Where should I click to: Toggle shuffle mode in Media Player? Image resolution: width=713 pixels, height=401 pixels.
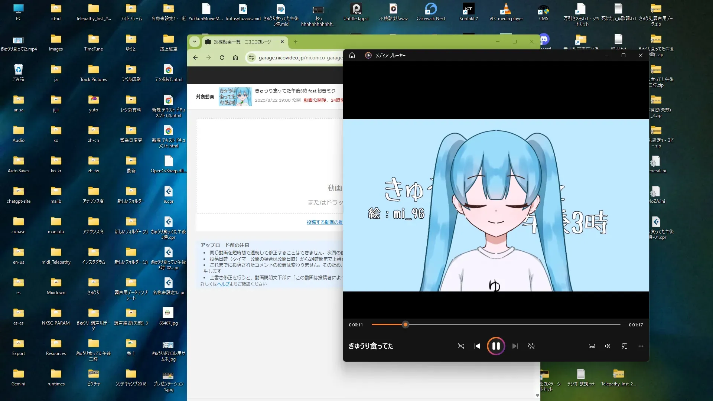pos(460,346)
